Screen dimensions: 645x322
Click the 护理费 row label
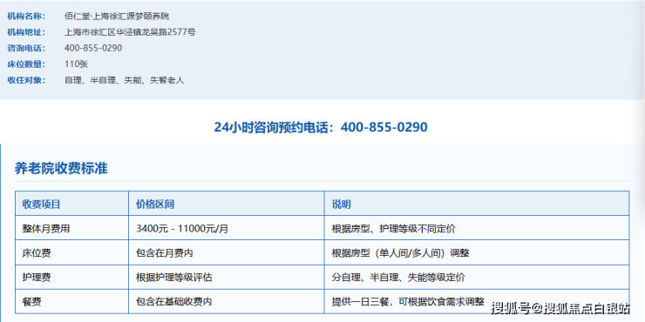point(37,278)
